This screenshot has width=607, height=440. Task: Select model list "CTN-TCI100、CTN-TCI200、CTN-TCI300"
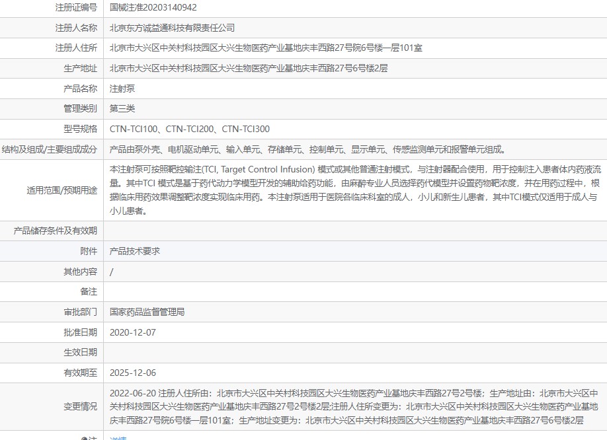pyautogui.click(x=190, y=129)
